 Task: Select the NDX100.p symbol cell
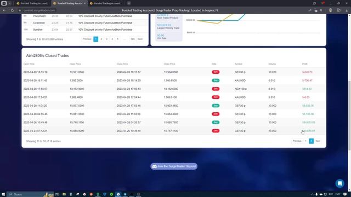pyautogui.click(x=241, y=89)
